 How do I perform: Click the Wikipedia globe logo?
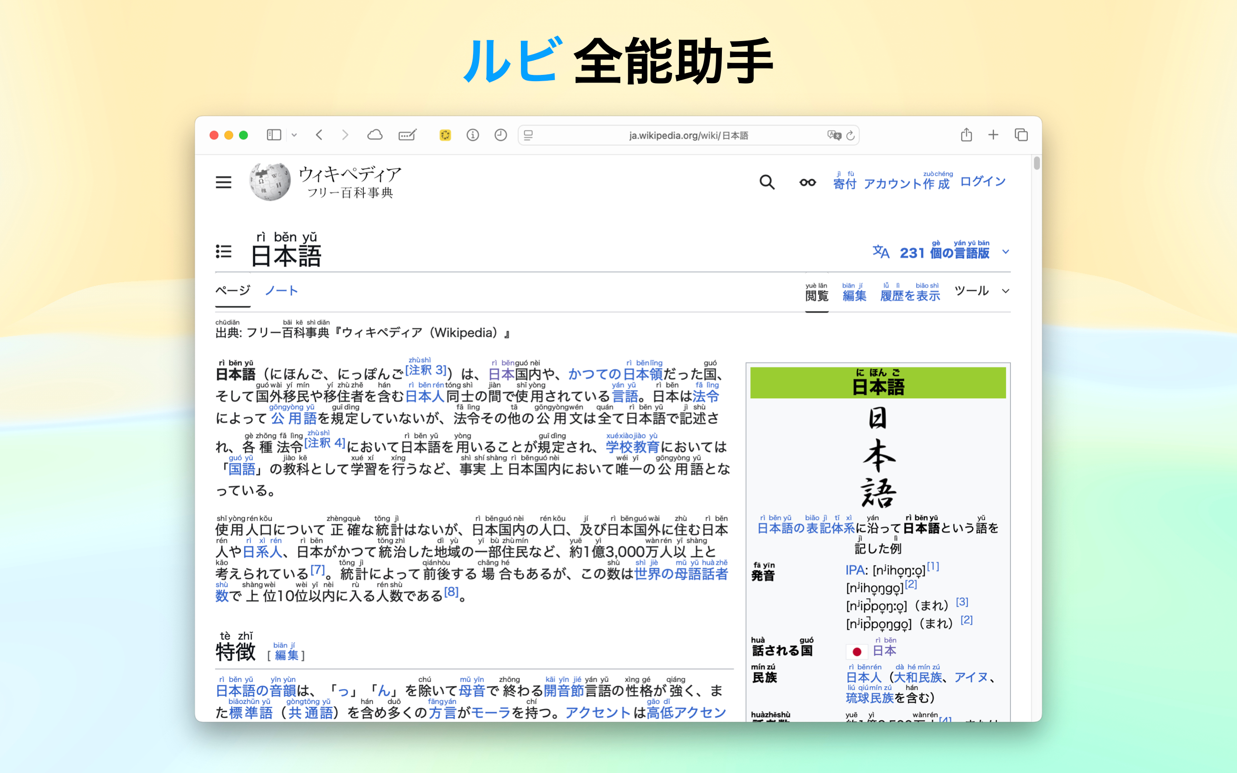click(x=270, y=182)
